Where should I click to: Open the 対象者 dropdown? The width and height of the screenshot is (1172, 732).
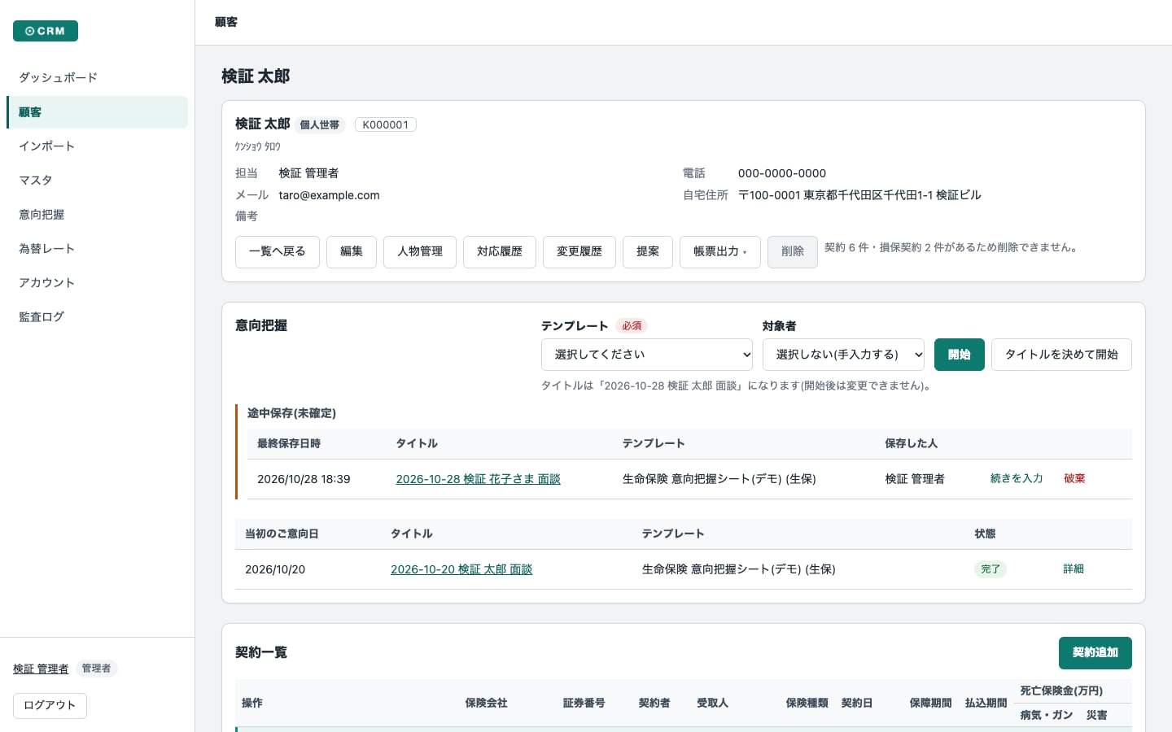click(x=843, y=355)
